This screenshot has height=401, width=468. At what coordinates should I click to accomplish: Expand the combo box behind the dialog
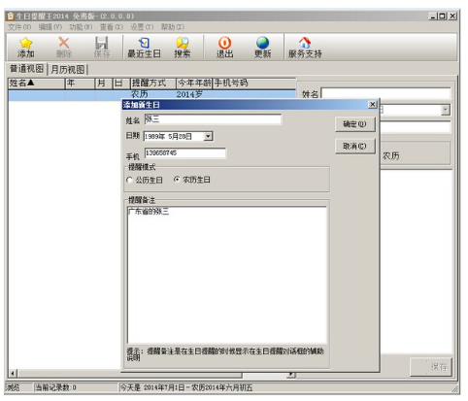(x=446, y=110)
